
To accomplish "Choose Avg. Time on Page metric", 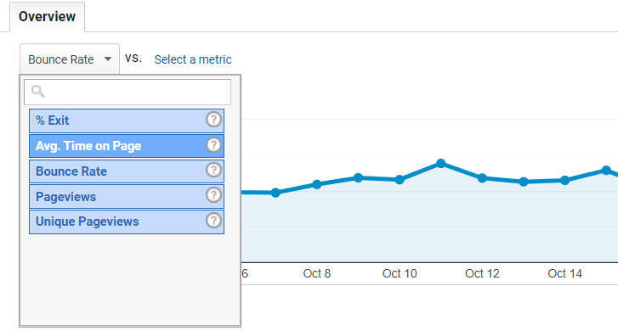I will 127,146.
